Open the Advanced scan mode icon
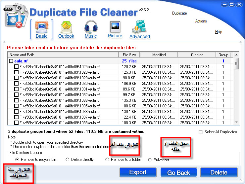 tap(139, 29)
